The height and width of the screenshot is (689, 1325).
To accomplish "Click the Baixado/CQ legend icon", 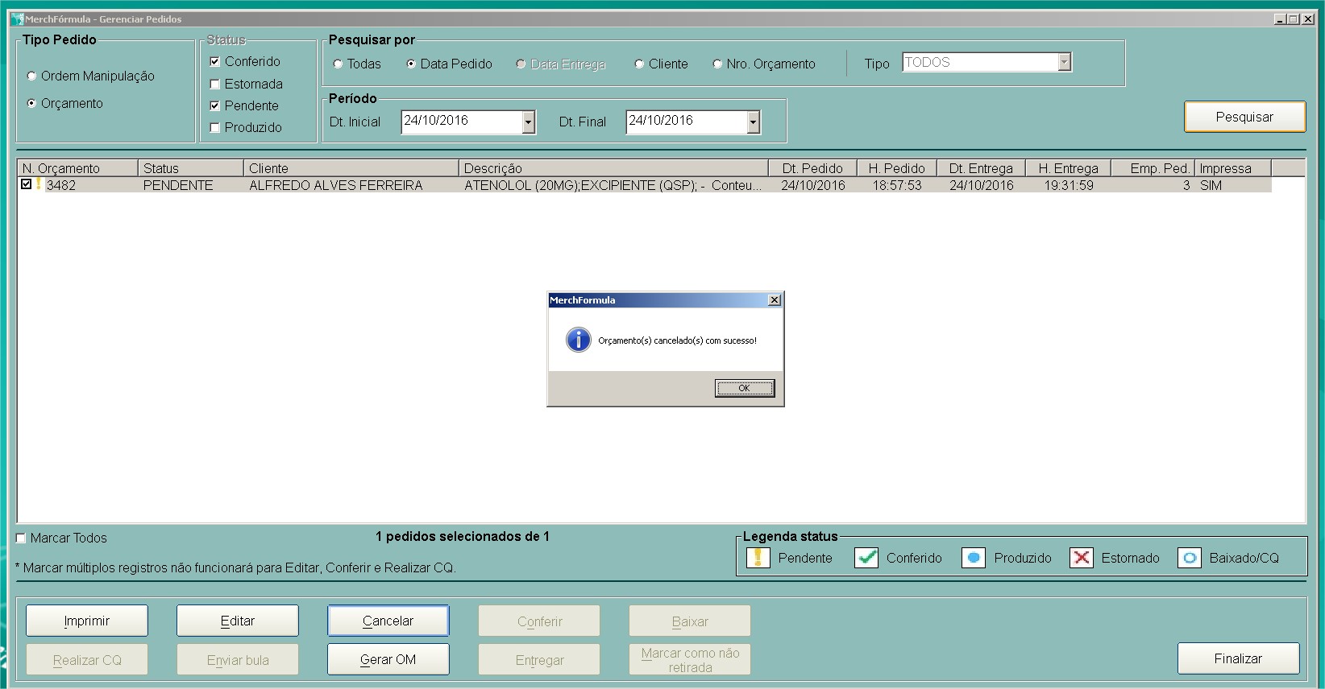I will click(x=1190, y=558).
